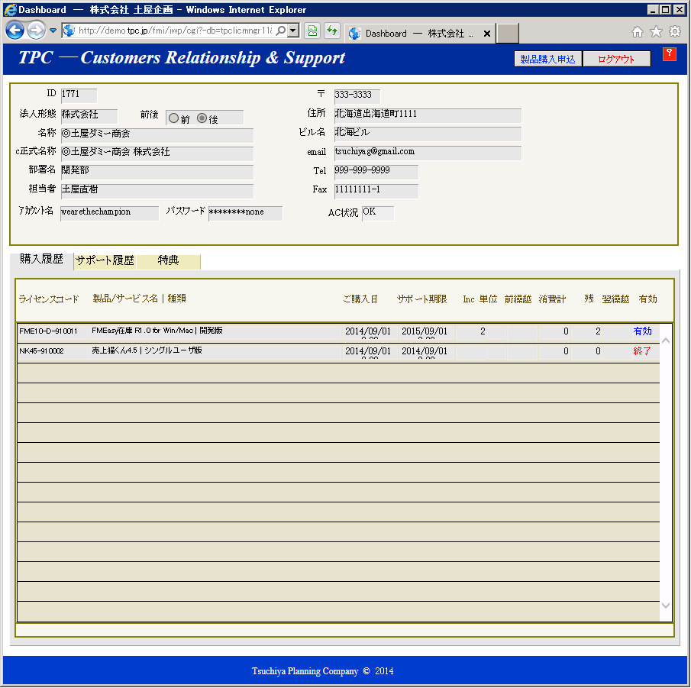Click license code NK45-910002
This screenshot has height=688, width=691.
pyautogui.click(x=41, y=351)
